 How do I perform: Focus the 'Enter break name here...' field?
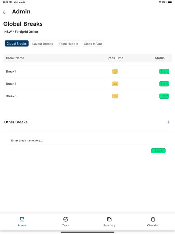pos(87,140)
